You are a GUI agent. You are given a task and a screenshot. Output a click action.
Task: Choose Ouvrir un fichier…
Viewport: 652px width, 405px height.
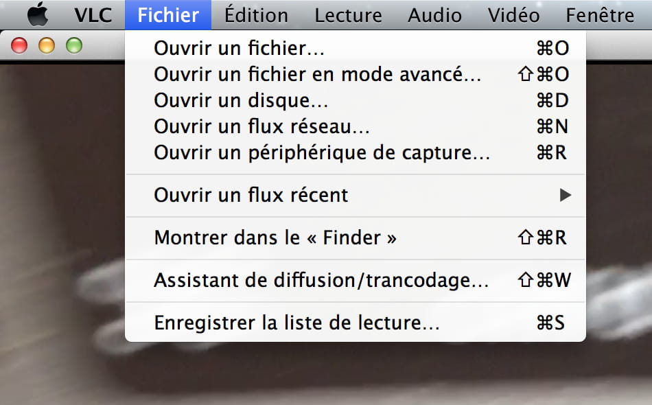tap(356, 48)
